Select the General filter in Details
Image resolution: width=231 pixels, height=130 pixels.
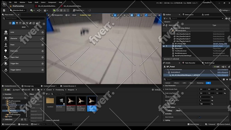[x=168, y=83]
